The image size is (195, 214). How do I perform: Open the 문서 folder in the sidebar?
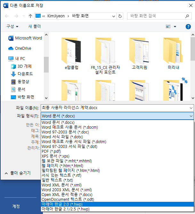(x=18, y=89)
